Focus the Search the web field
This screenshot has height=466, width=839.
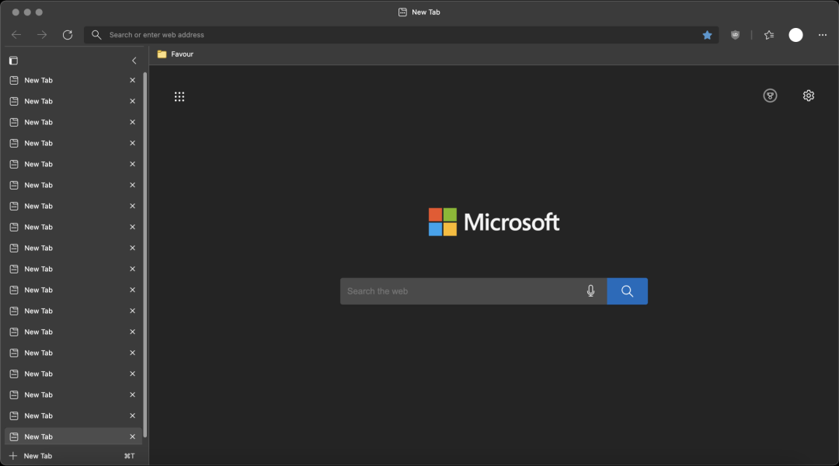click(x=462, y=291)
